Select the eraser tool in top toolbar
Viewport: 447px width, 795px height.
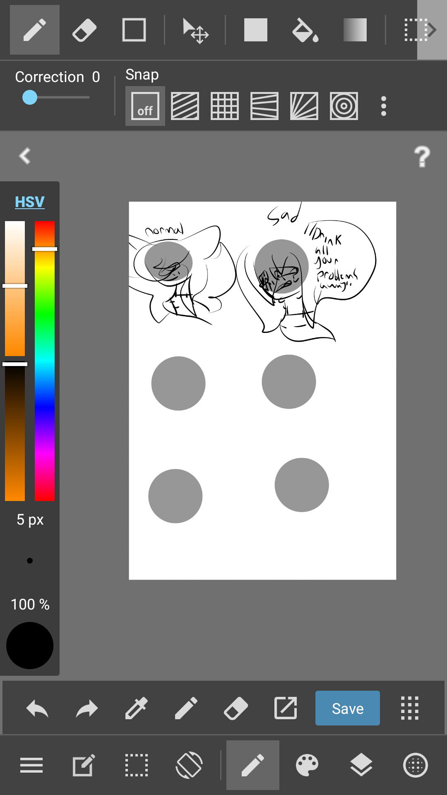84,30
